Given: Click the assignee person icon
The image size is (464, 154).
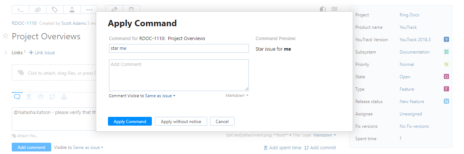Looking at the screenshot, I should point(72,9).
